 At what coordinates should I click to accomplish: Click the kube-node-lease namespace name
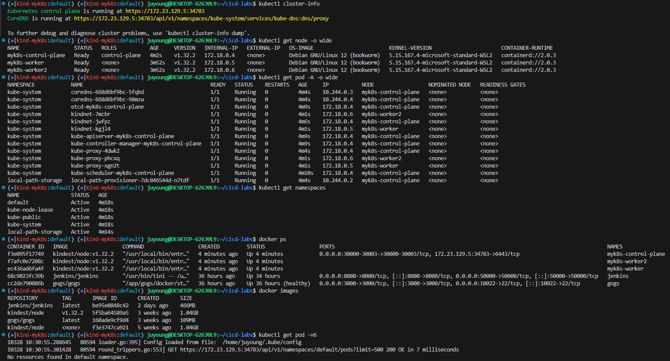(30, 210)
